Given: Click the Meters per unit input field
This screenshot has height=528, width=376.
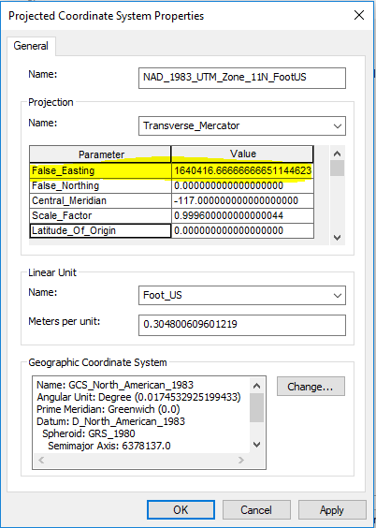Looking at the screenshot, I should (242, 325).
